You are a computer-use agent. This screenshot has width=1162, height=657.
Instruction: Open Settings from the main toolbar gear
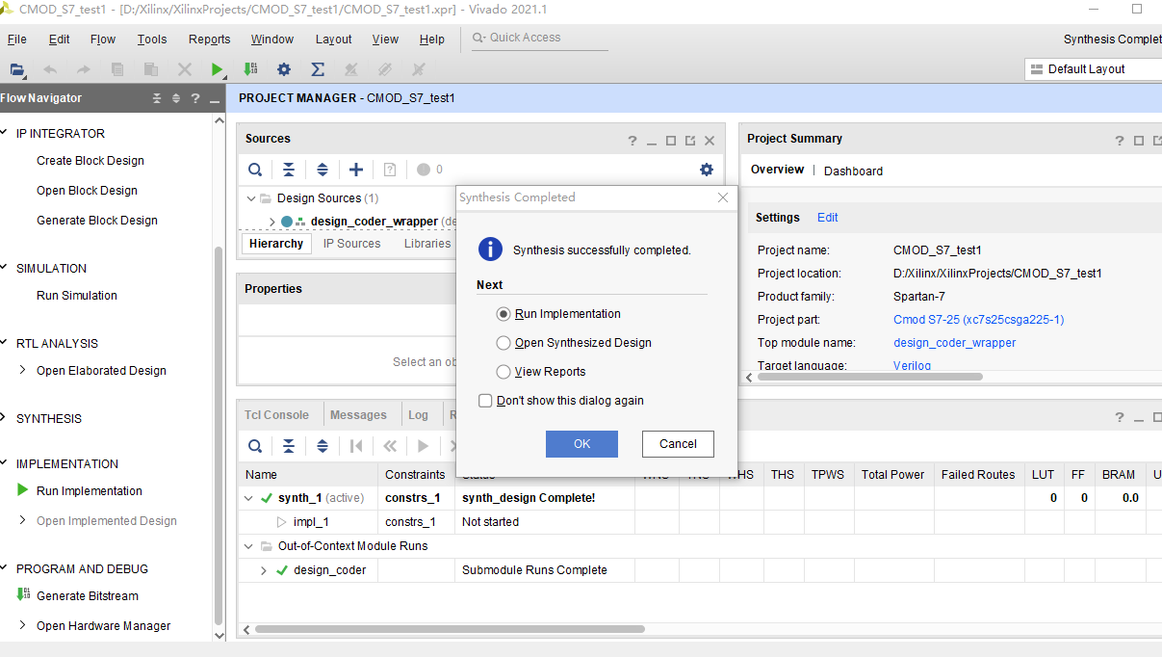pos(284,69)
